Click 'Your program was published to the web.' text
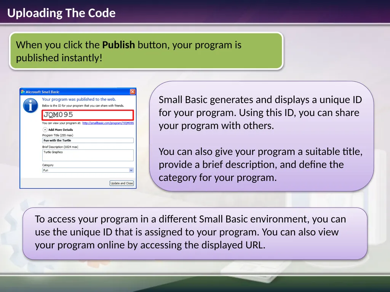 79,99
